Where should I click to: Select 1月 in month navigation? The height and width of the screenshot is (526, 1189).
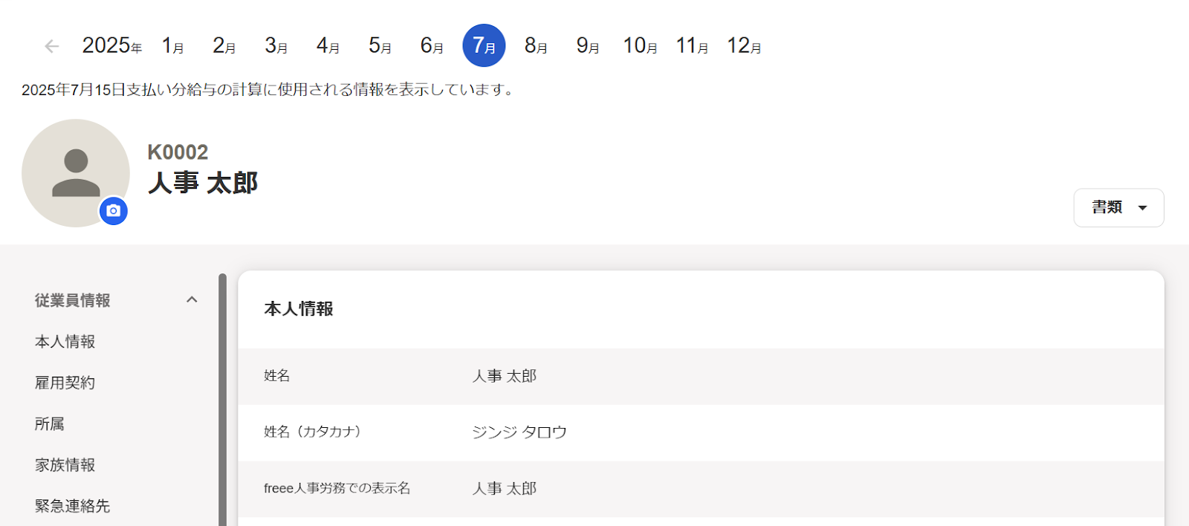tap(173, 46)
